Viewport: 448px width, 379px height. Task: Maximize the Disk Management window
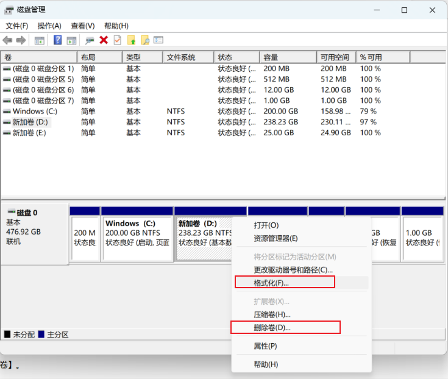click(x=404, y=10)
